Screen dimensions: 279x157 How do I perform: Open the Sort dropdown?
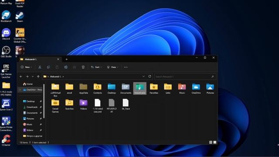(96, 67)
